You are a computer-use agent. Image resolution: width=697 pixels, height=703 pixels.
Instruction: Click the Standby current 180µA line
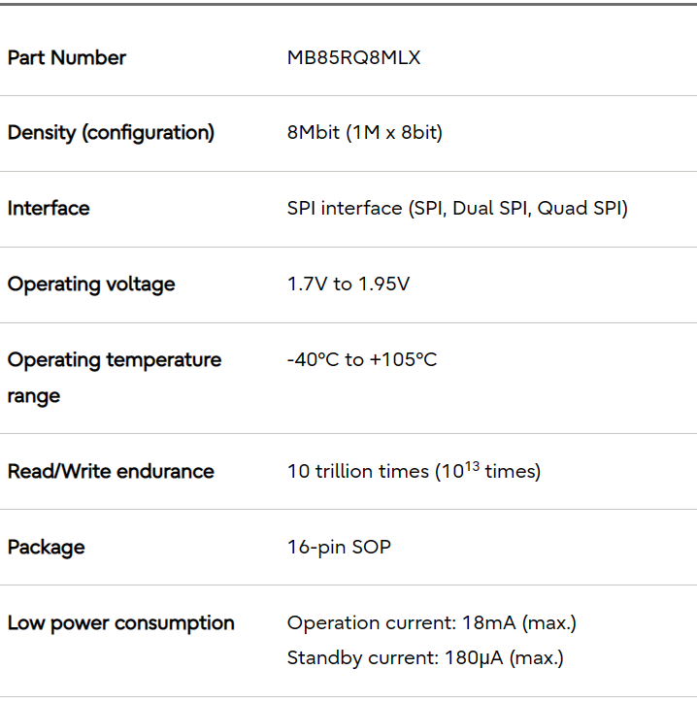point(424,658)
